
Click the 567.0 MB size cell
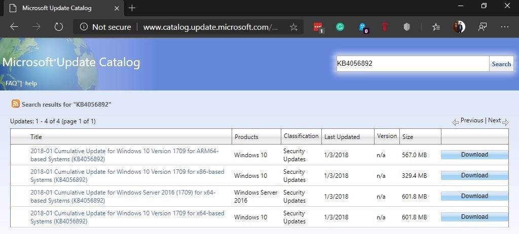point(414,155)
